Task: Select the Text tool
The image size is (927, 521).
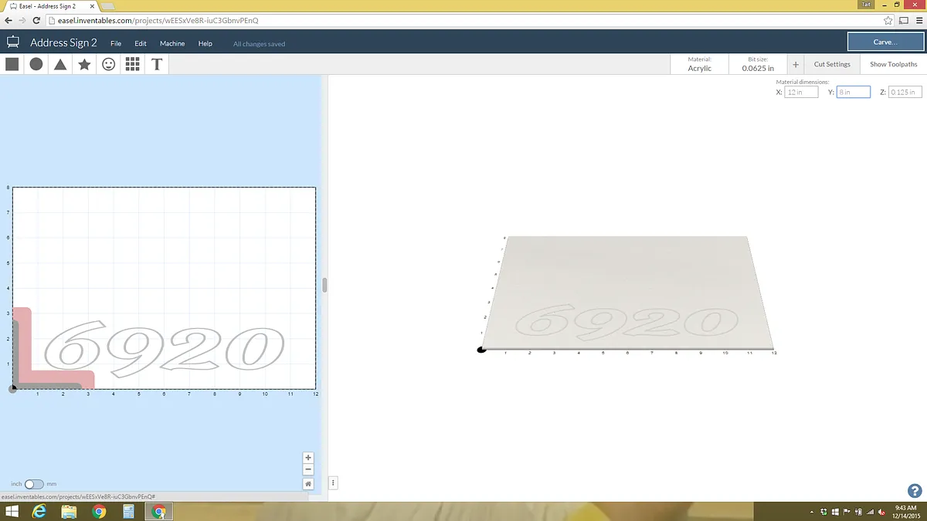Action: pyautogui.click(x=157, y=64)
